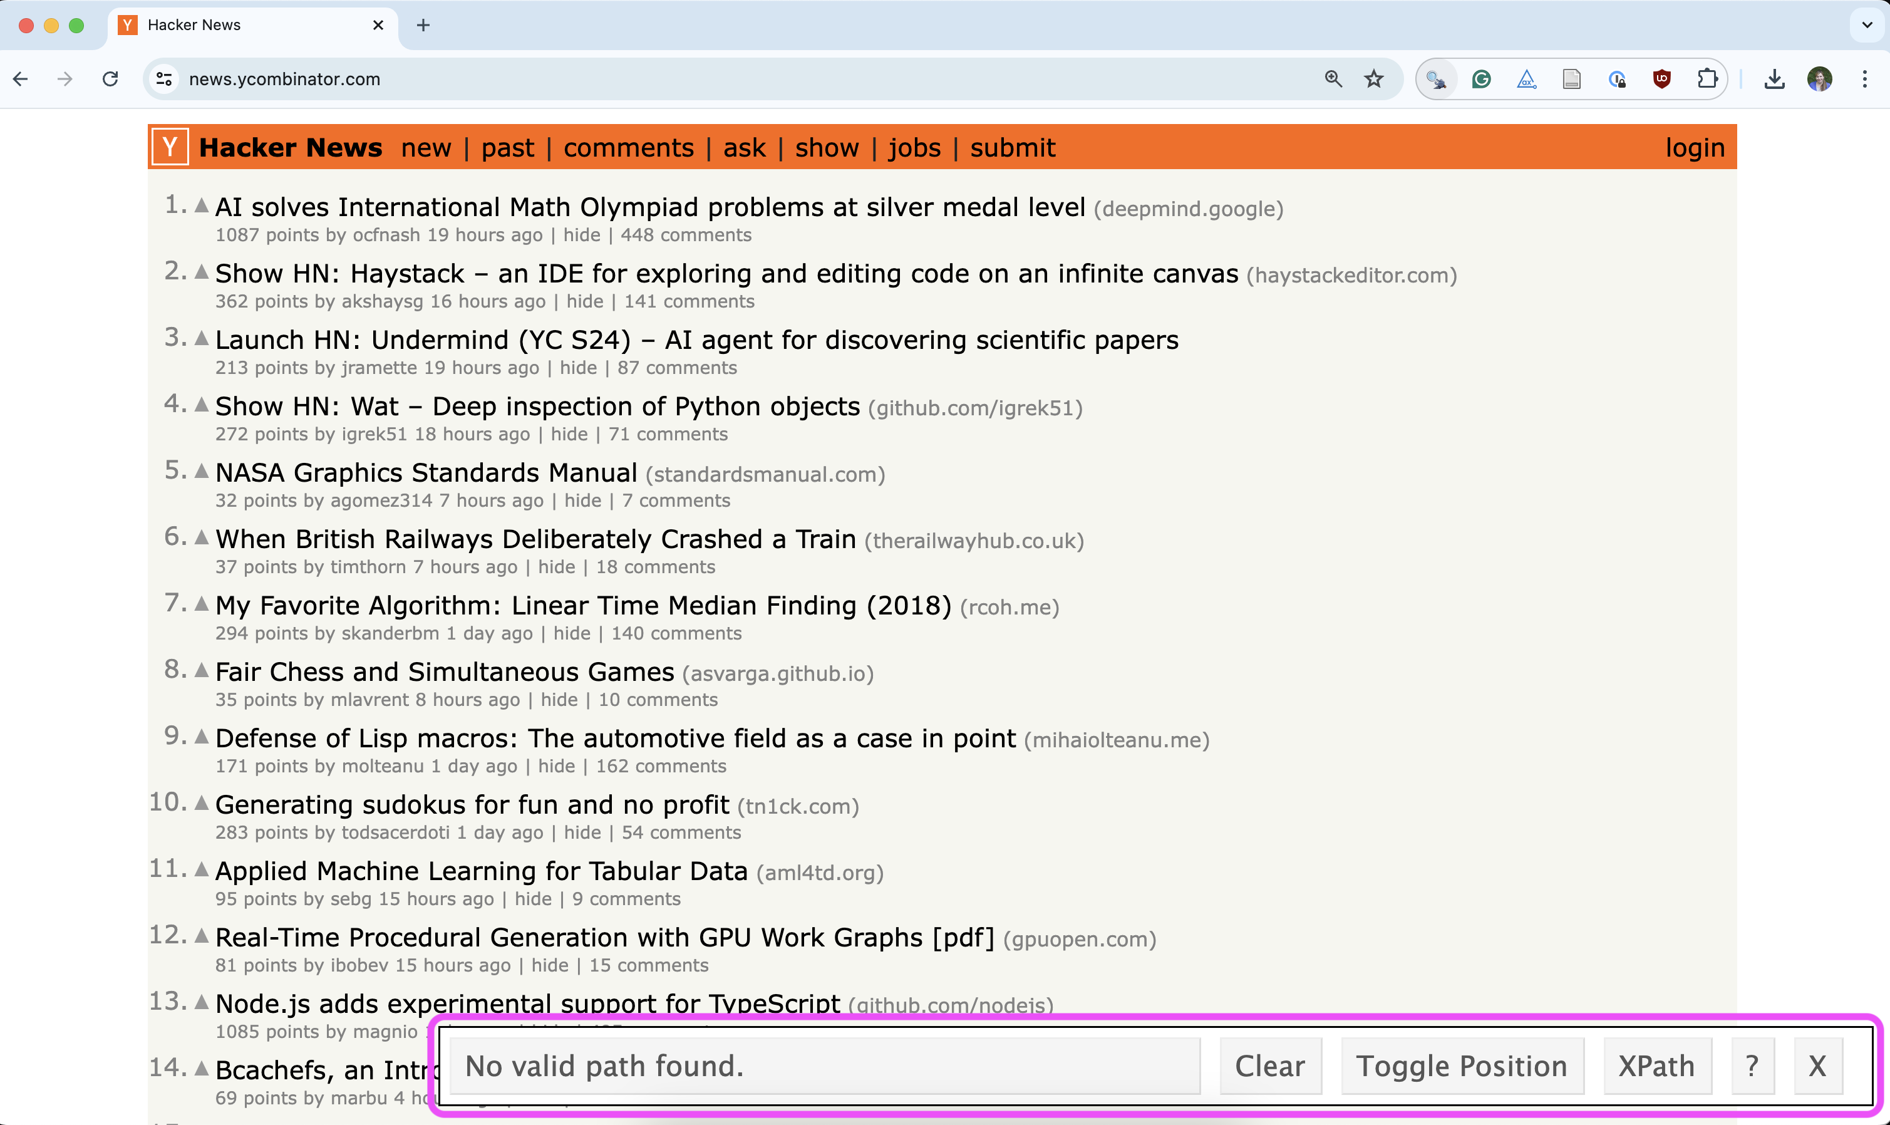Image resolution: width=1890 pixels, height=1125 pixels.
Task: Open the 'jobs' nav item
Action: 914,147
